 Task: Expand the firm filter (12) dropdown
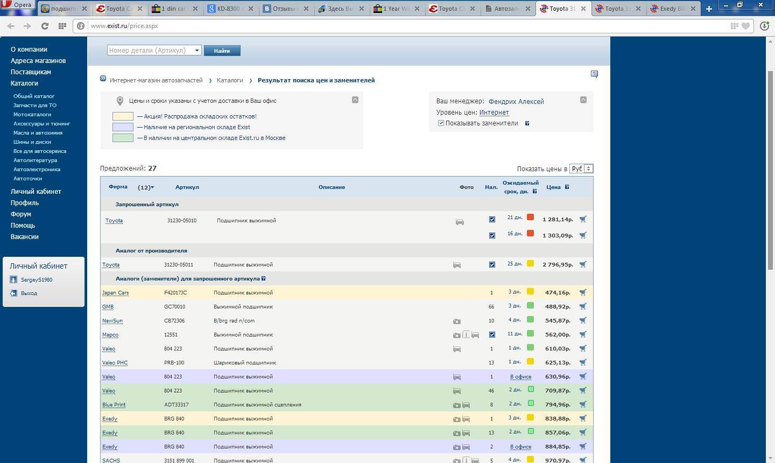[x=146, y=187]
